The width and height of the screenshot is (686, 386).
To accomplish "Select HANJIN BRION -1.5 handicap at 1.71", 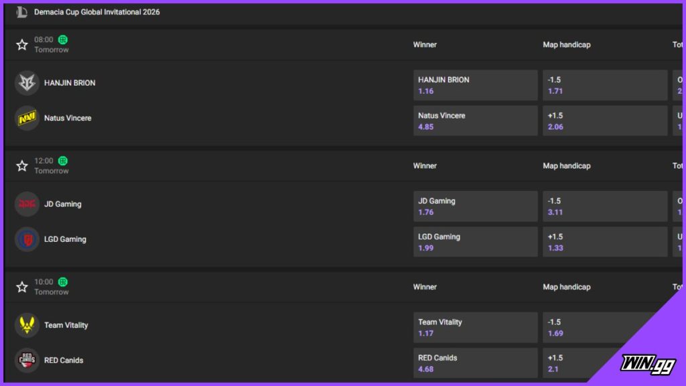I will point(605,85).
